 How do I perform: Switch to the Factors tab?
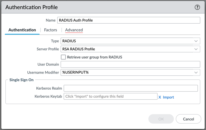click(50, 30)
